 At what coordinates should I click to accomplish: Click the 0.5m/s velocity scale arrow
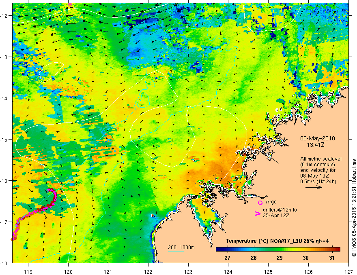(314, 187)
